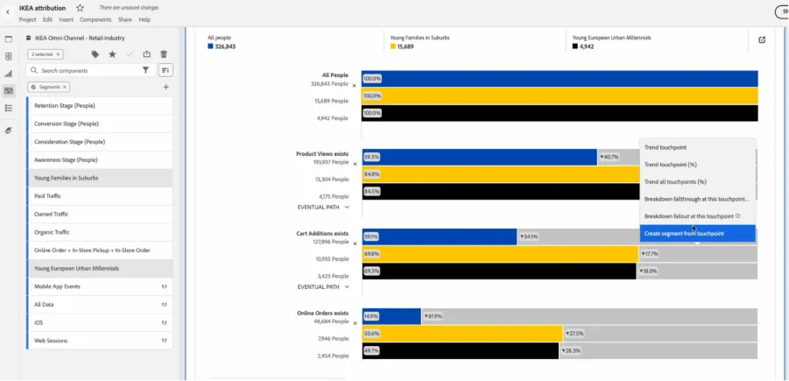Remove the All People touchpoint with x
Screen dimensions: 789x381
pos(355,86)
